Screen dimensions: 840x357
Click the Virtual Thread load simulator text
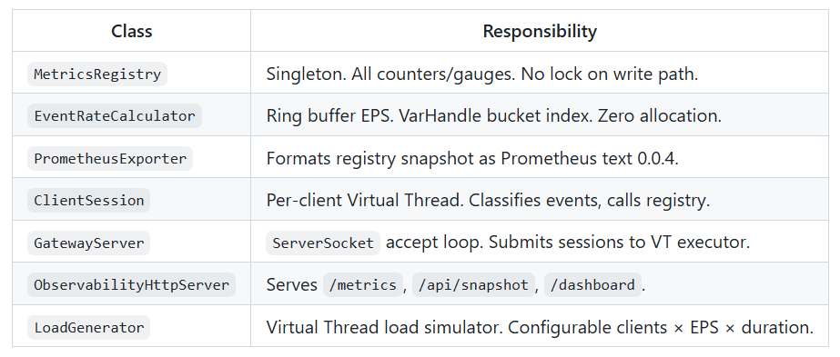[540, 327]
